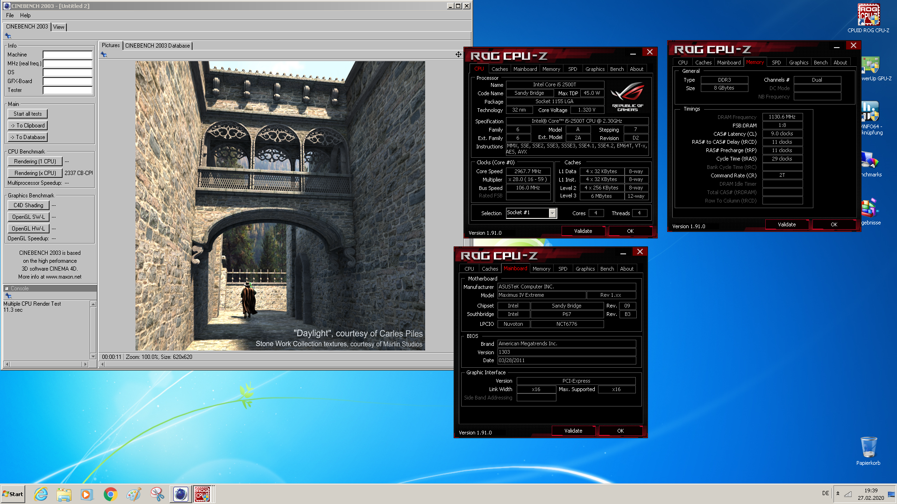Click pin icon in Pictures panel
The height and width of the screenshot is (504, 897).
[x=104, y=55]
